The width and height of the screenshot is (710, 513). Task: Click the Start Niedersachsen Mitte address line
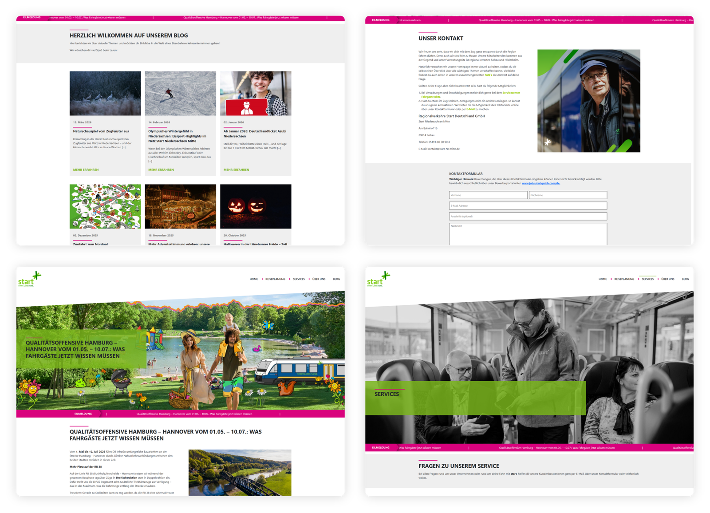click(x=434, y=122)
